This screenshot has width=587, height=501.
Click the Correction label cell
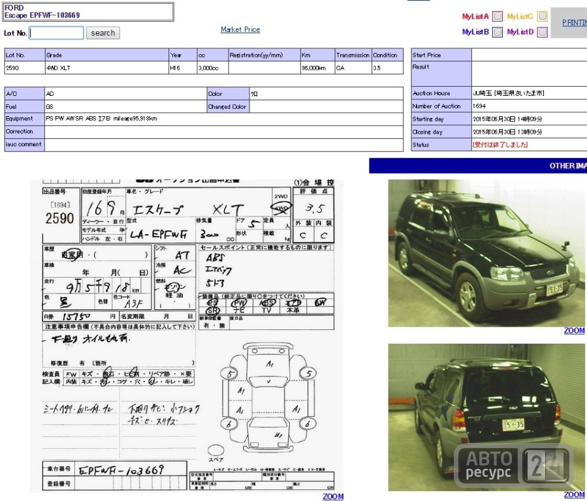point(25,132)
